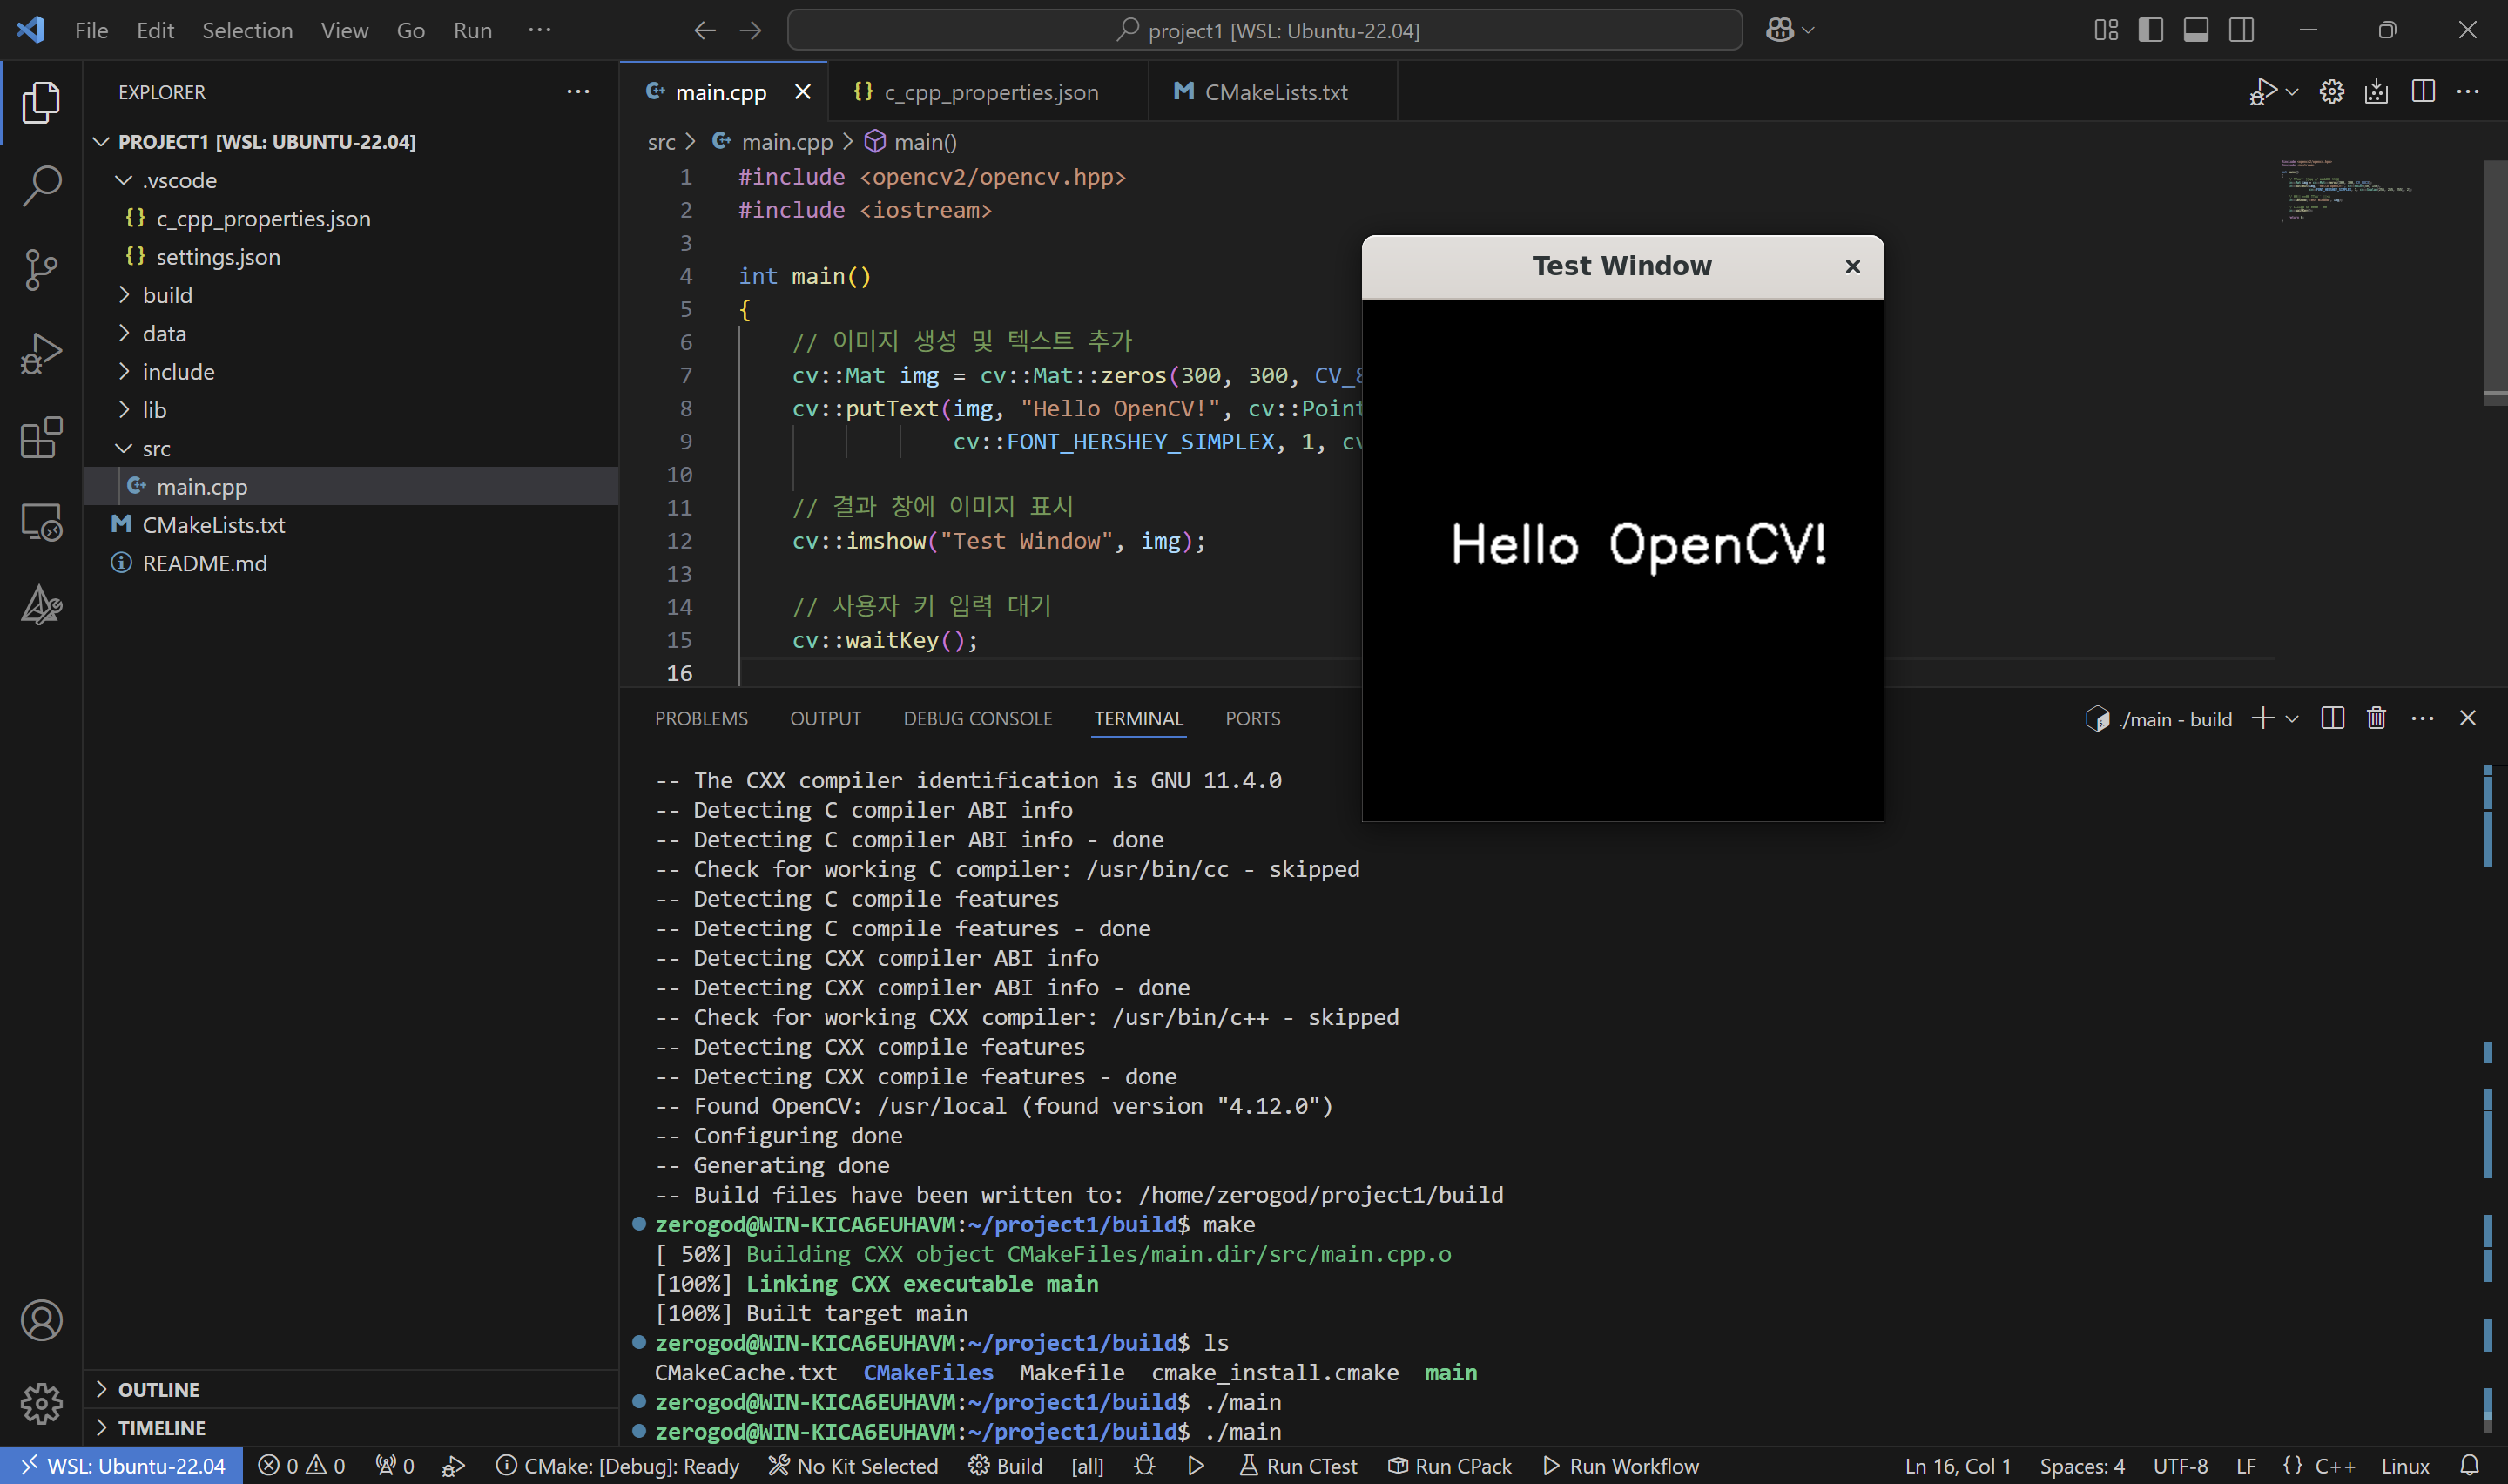The image size is (2508, 1484).
Task: Toggle the bottom panel layout button
Action: point(2195,30)
